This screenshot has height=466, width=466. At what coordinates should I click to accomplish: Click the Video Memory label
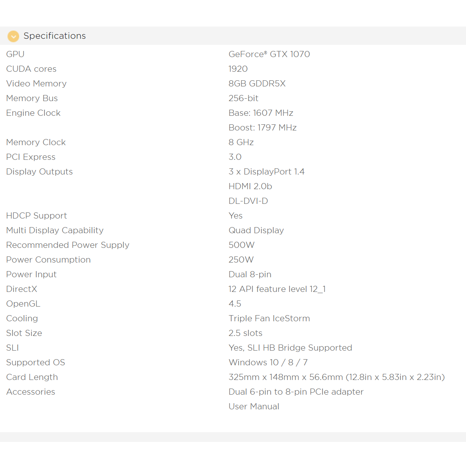coord(36,84)
